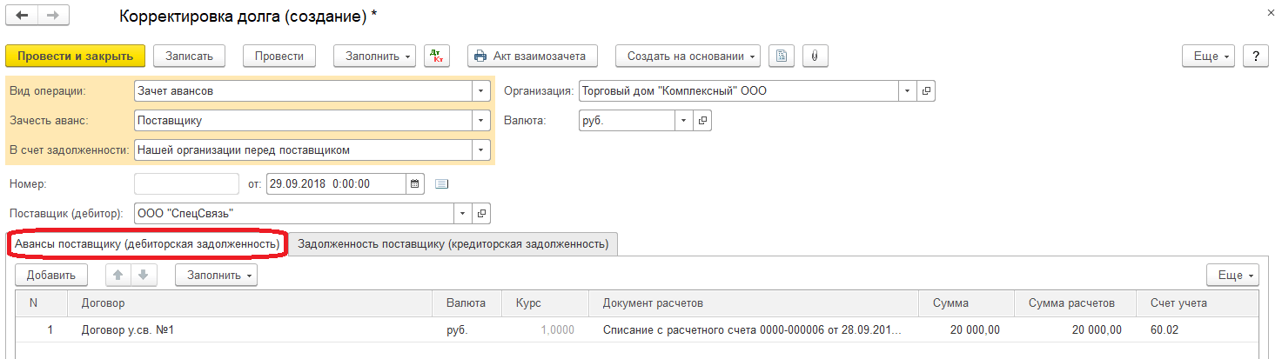Expand the Зачесть аванс dropdown
Viewport: 1282px width, 359px height.
[481, 120]
